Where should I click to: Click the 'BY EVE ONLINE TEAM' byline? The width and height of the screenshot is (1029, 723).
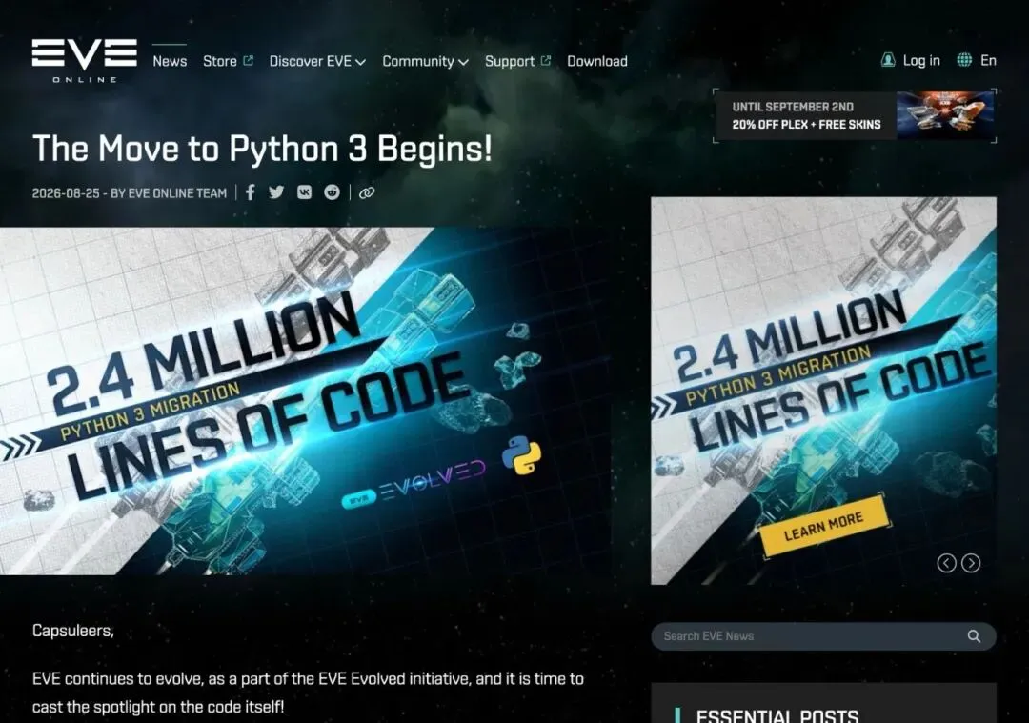tap(169, 192)
